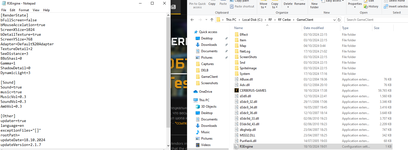
Task: Click the OneDrive cloud icon in sidebar
Action: [196, 92]
